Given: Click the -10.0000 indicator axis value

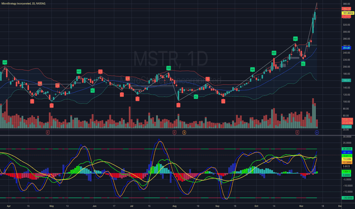Looking at the screenshot, I should [347, 186].
